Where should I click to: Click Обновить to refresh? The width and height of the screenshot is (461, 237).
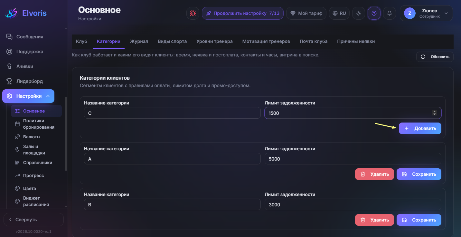(435, 57)
